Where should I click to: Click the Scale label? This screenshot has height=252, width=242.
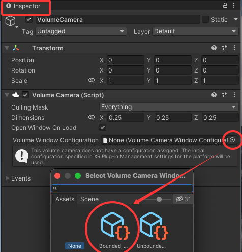point(19,81)
